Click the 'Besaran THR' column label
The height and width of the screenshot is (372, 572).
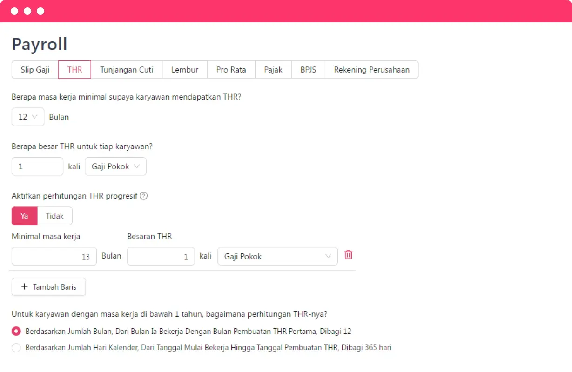pyautogui.click(x=149, y=236)
